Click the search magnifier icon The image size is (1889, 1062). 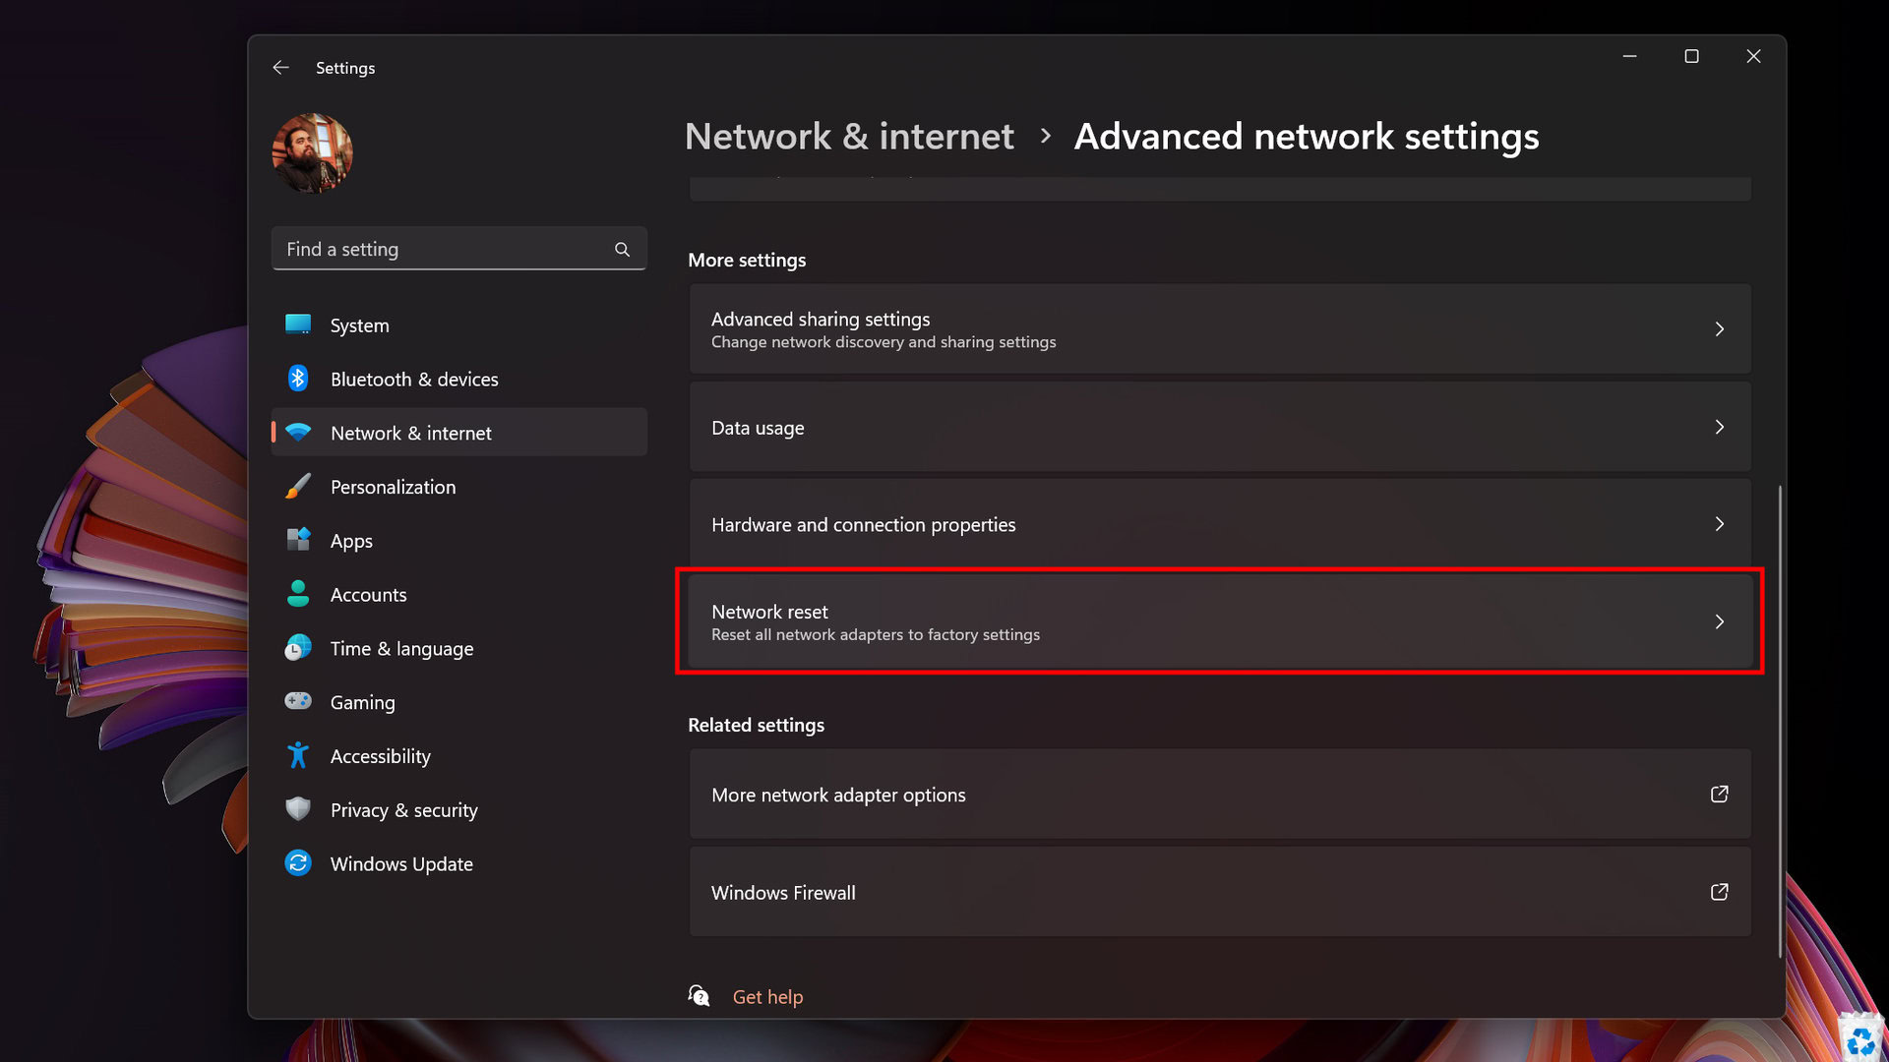coord(622,250)
